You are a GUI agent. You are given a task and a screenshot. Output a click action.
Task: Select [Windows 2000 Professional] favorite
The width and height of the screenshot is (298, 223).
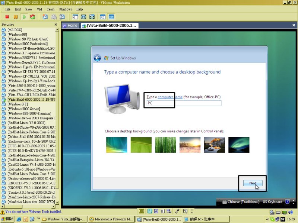[x=28, y=44]
